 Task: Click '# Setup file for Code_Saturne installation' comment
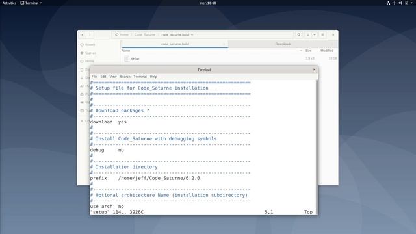(x=149, y=88)
